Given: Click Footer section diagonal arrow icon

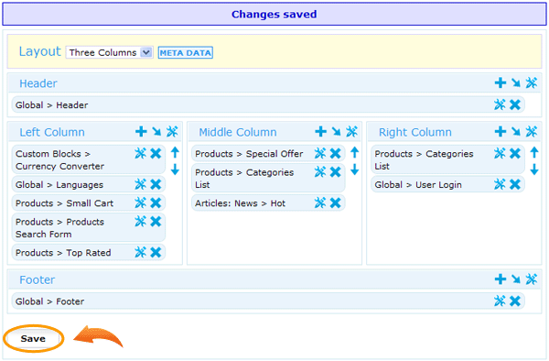Looking at the screenshot, I should click(x=516, y=279).
